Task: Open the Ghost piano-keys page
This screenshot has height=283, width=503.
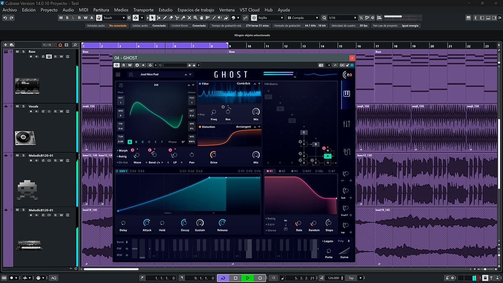Action: pos(347,93)
